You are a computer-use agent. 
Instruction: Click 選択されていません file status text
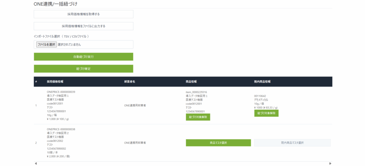point(70,45)
